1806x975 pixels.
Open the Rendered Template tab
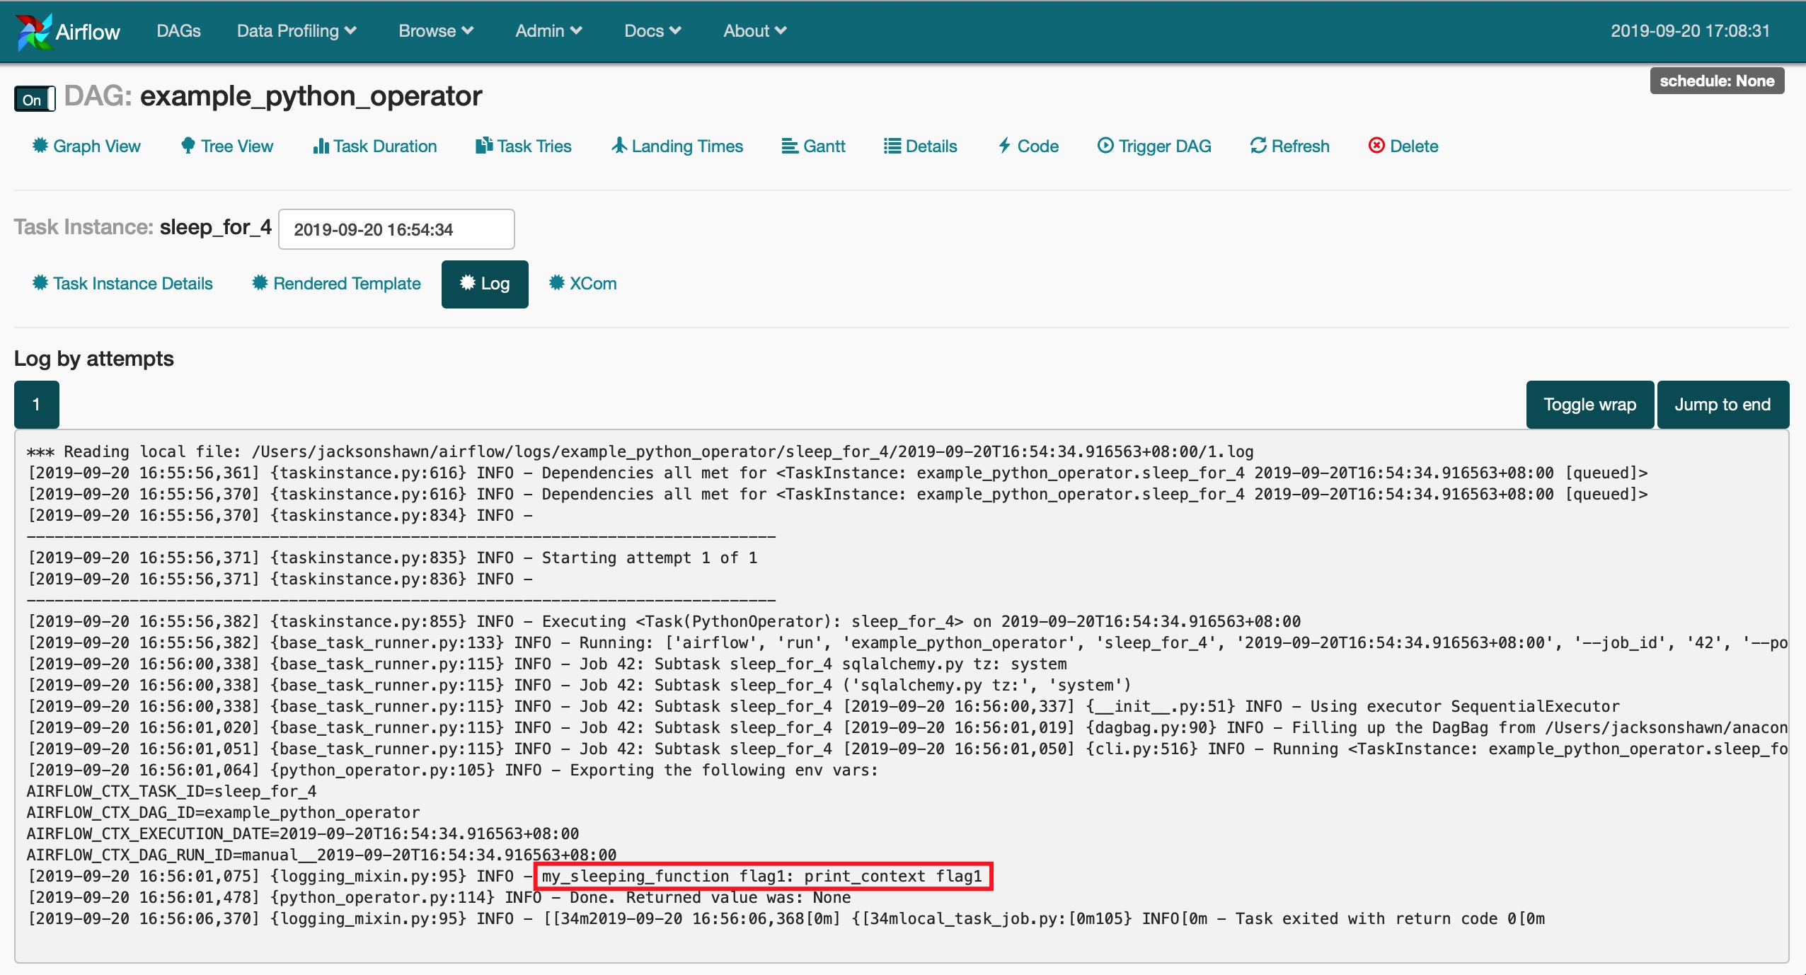[336, 284]
